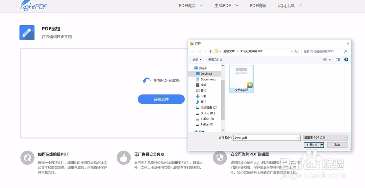The width and height of the screenshot is (365, 188).
Task: Select the 文档1.pdf file thumbnail
Action: tap(241, 79)
